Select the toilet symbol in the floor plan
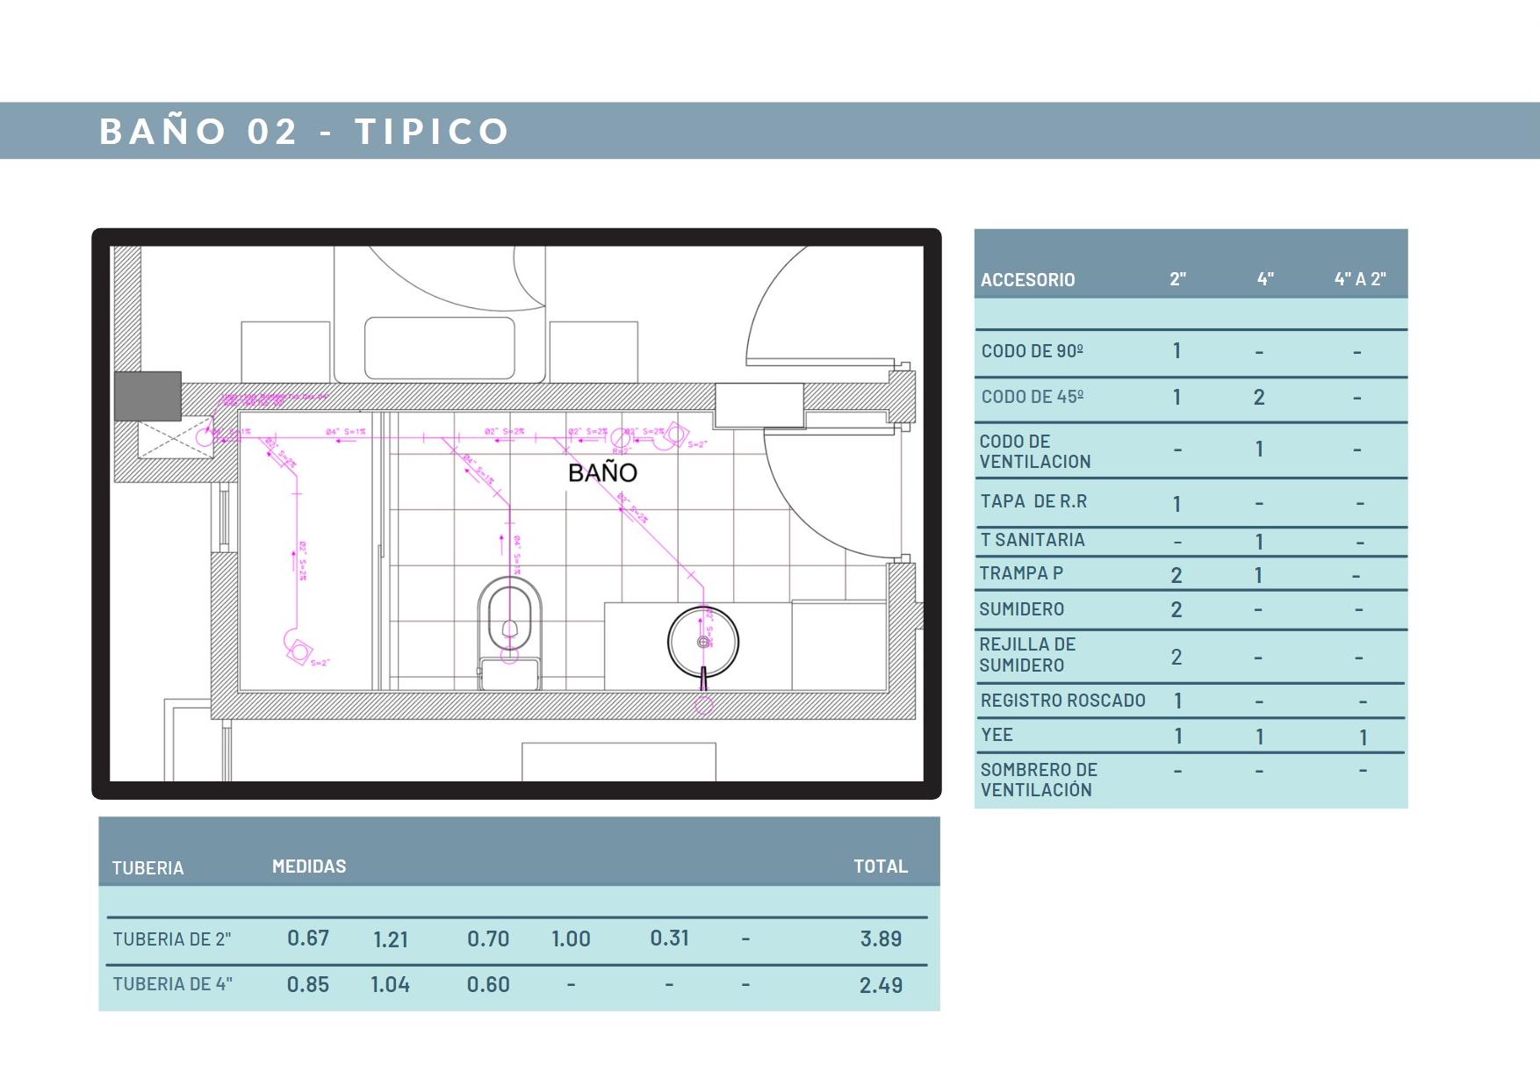 [x=509, y=632]
